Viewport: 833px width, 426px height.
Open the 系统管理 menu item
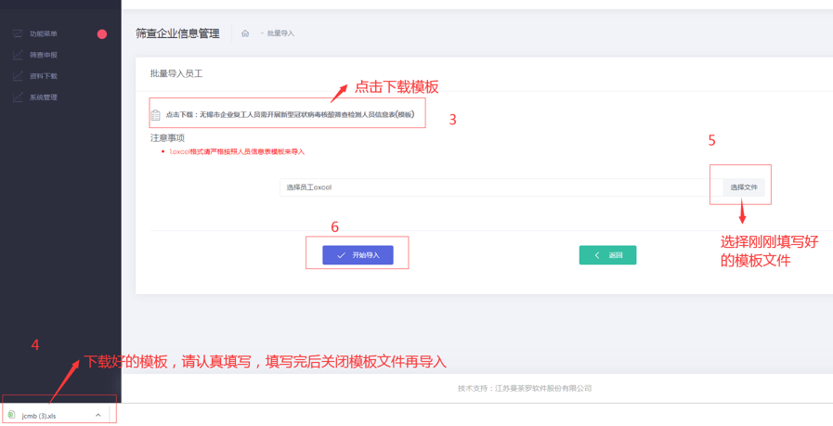(x=44, y=97)
